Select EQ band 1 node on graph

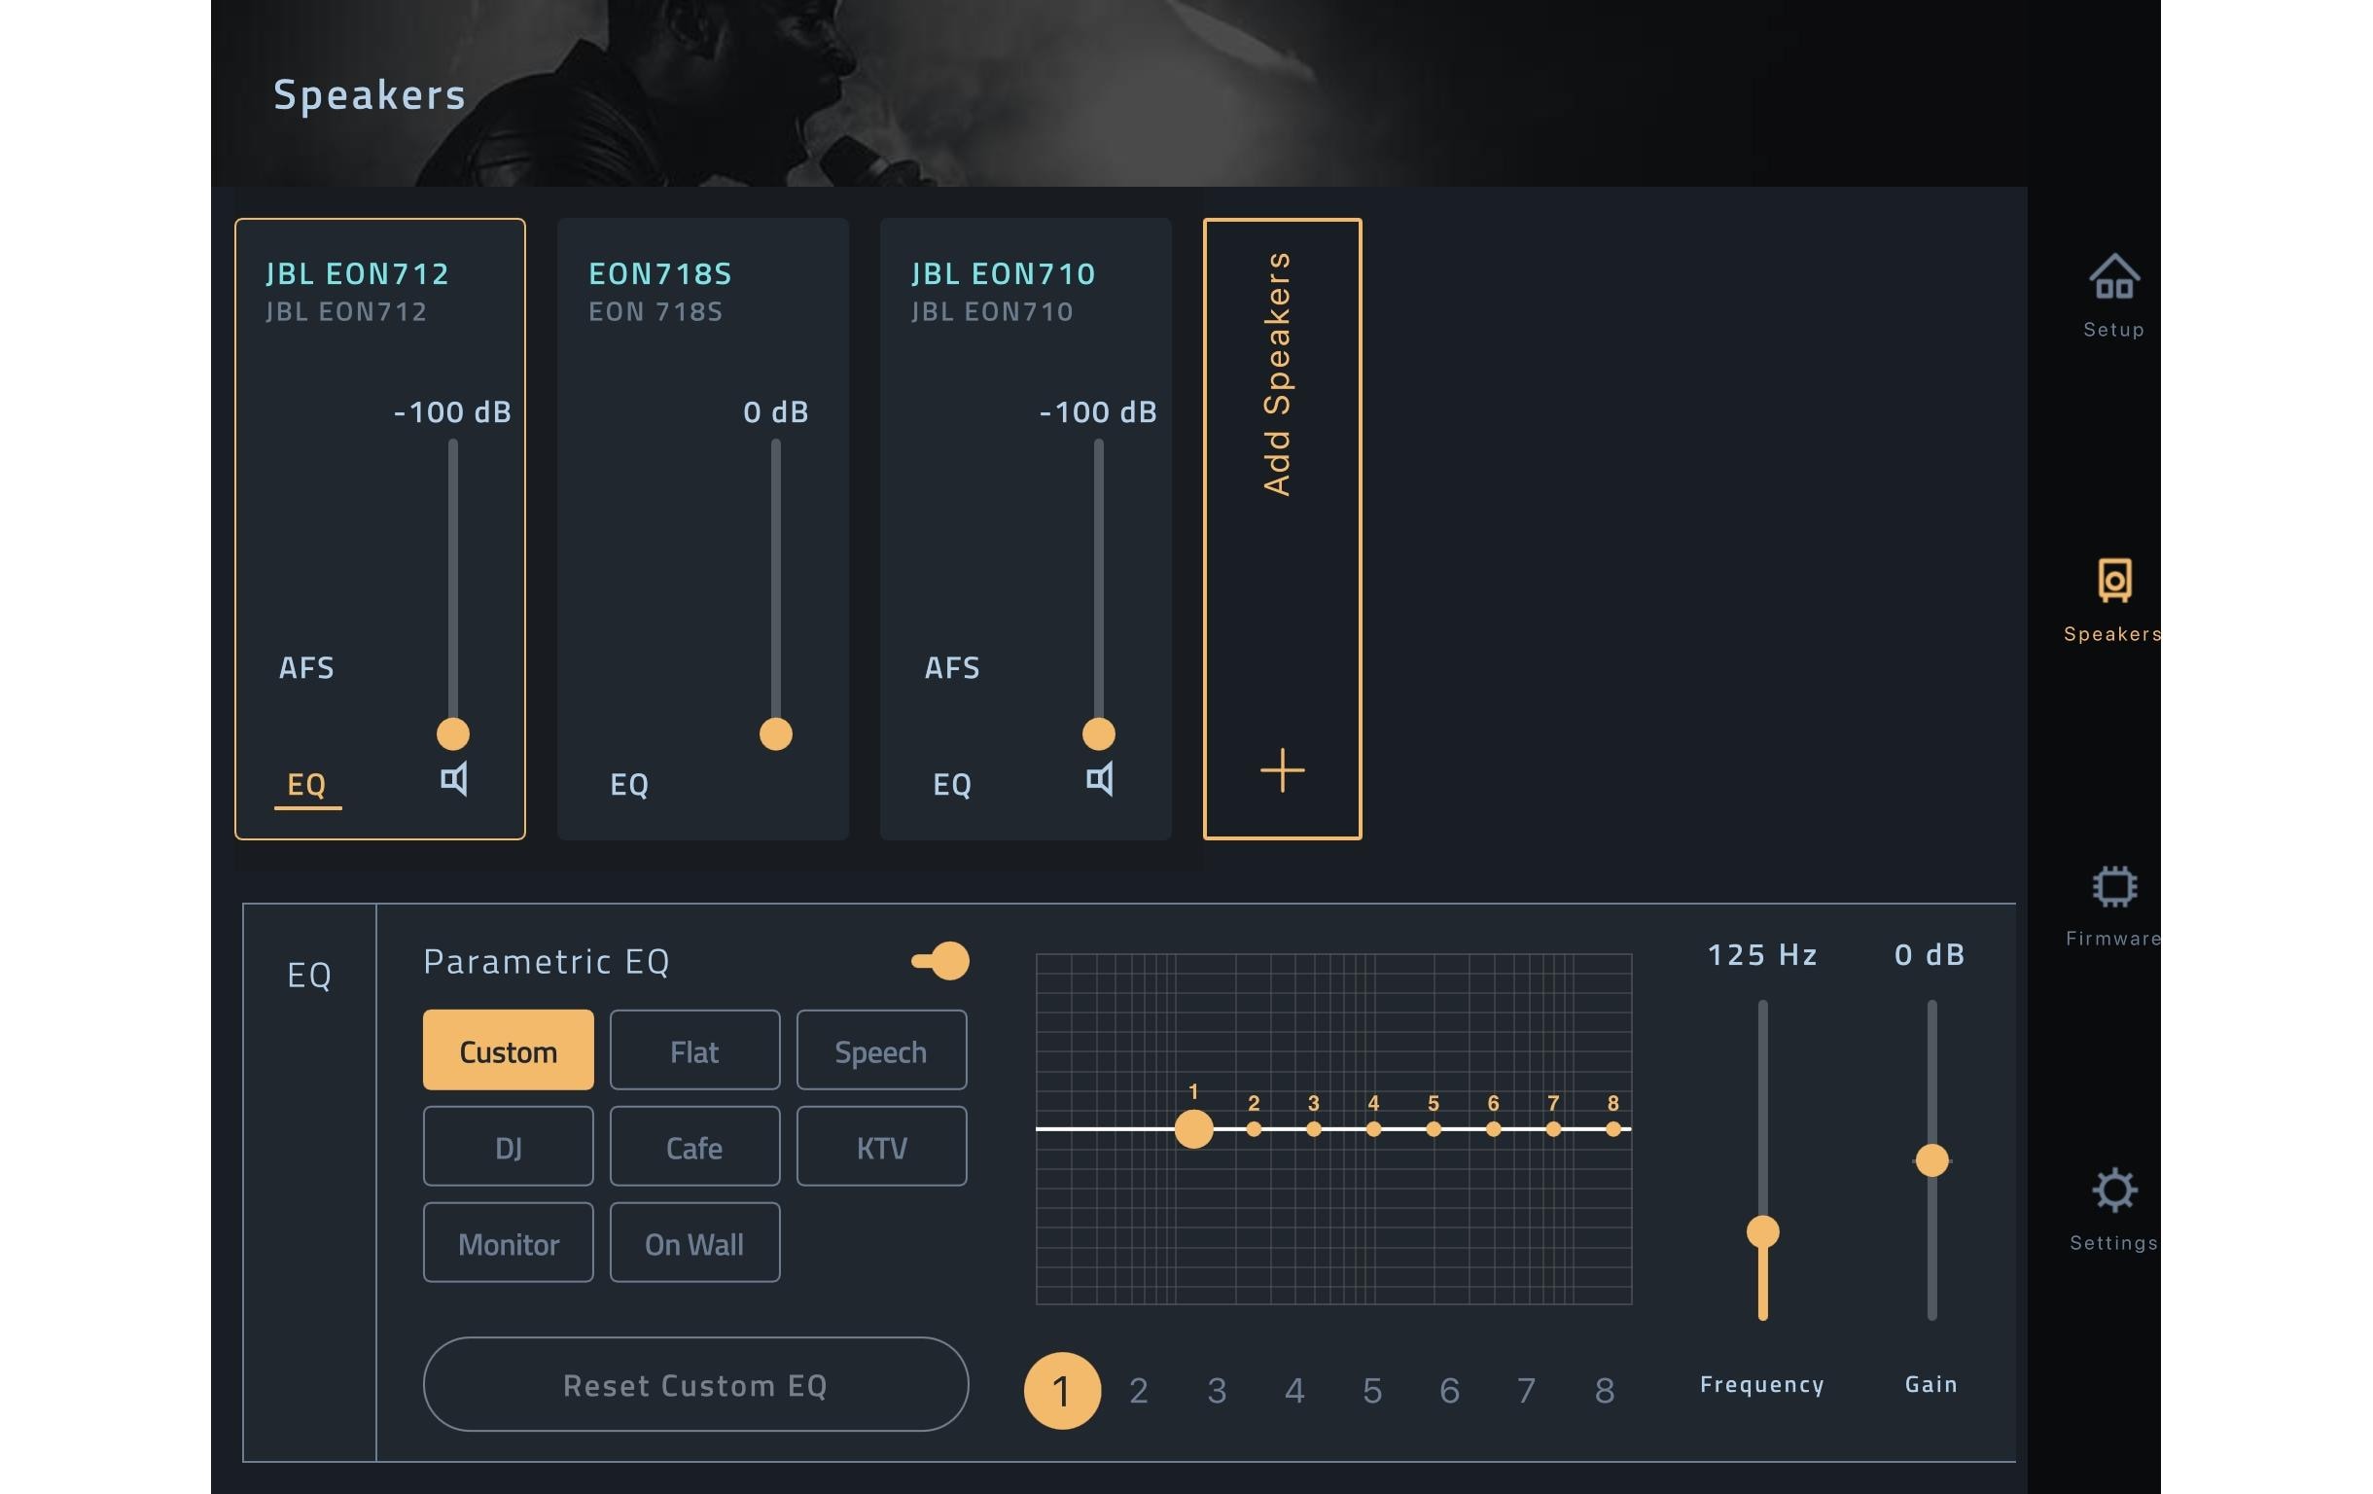click(x=1193, y=1129)
